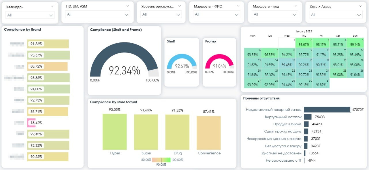Click the Маршруты - ФИО header chevron

(238, 6)
